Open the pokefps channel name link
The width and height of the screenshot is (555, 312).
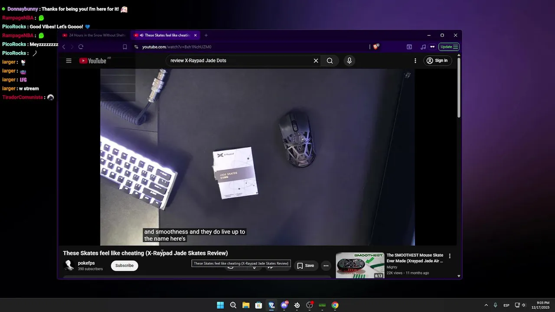[x=86, y=263]
